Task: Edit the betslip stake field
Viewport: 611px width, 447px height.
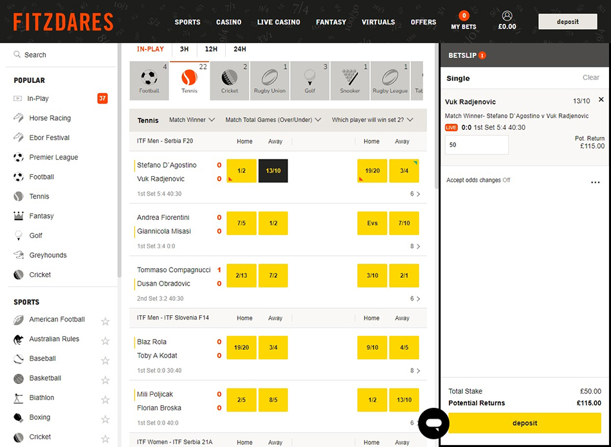Action: [x=477, y=145]
